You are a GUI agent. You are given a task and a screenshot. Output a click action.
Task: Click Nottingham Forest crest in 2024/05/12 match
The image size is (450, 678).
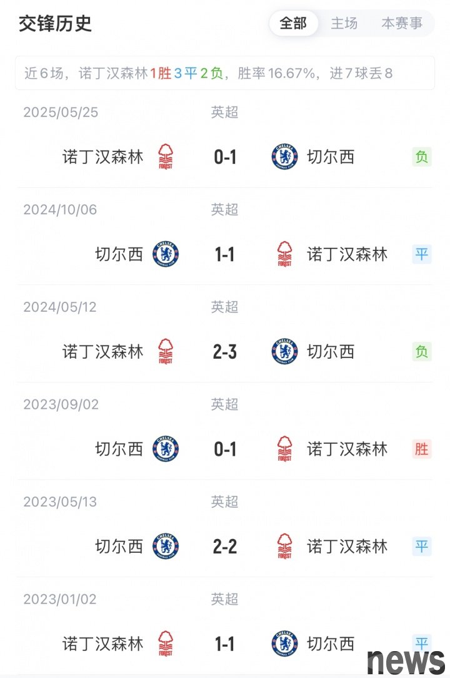165,352
